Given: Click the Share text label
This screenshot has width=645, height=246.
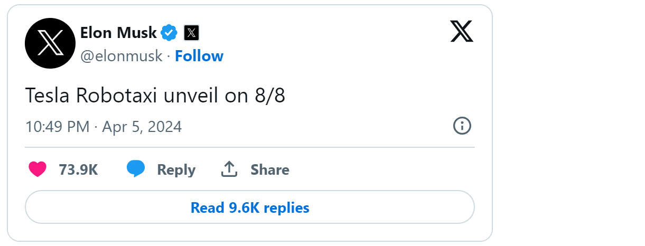Looking at the screenshot, I should [x=269, y=170].
